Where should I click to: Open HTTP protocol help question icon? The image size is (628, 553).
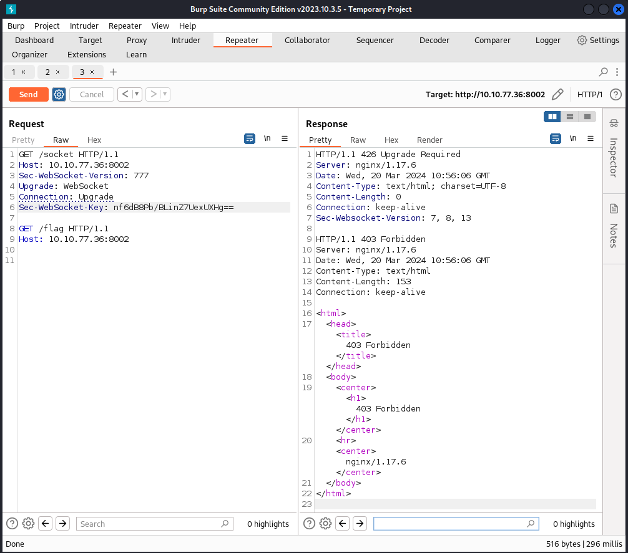(x=616, y=94)
